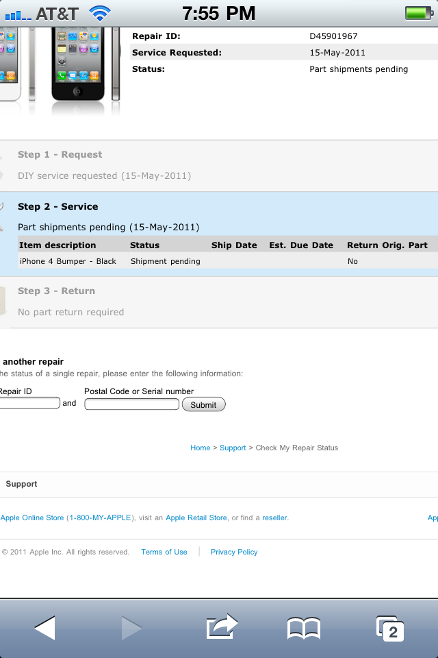Screen dimensions: 438x658
Task: Click the Item description column header
Action: coord(57,245)
